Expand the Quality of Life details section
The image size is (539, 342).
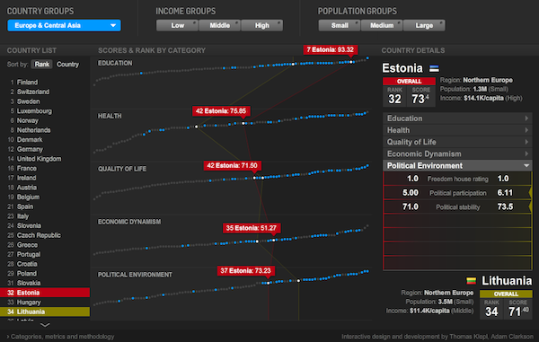(457, 142)
